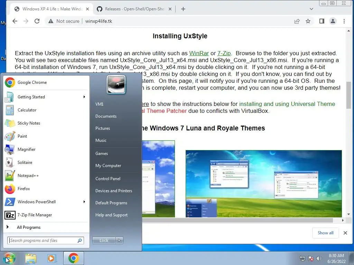Click Not secure warning icon
The image size is (354, 265).
[x=51, y=21]
